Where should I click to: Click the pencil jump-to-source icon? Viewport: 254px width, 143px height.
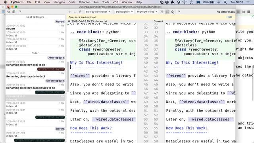80,12
